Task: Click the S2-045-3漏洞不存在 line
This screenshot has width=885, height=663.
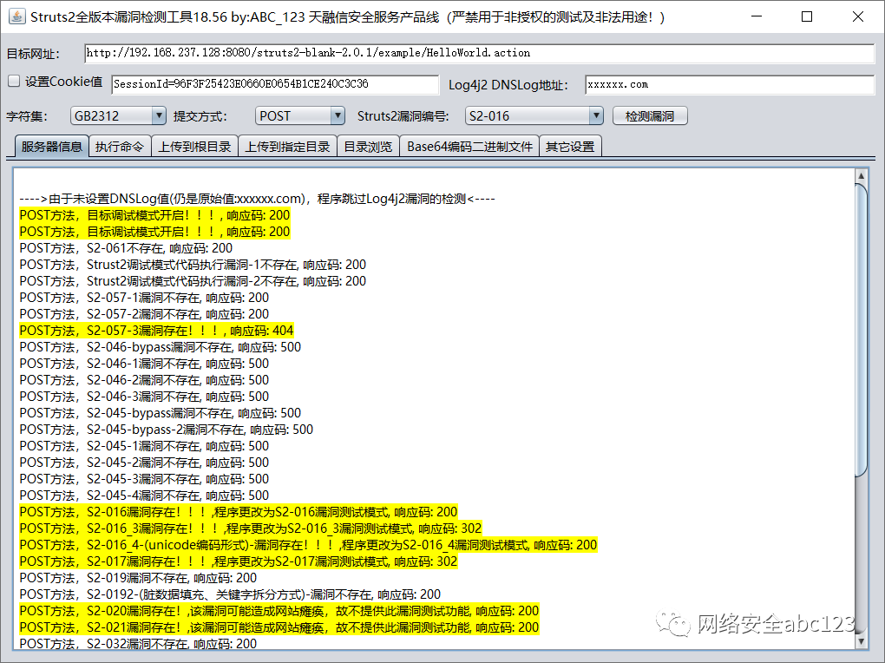Action: pos(145,478)
